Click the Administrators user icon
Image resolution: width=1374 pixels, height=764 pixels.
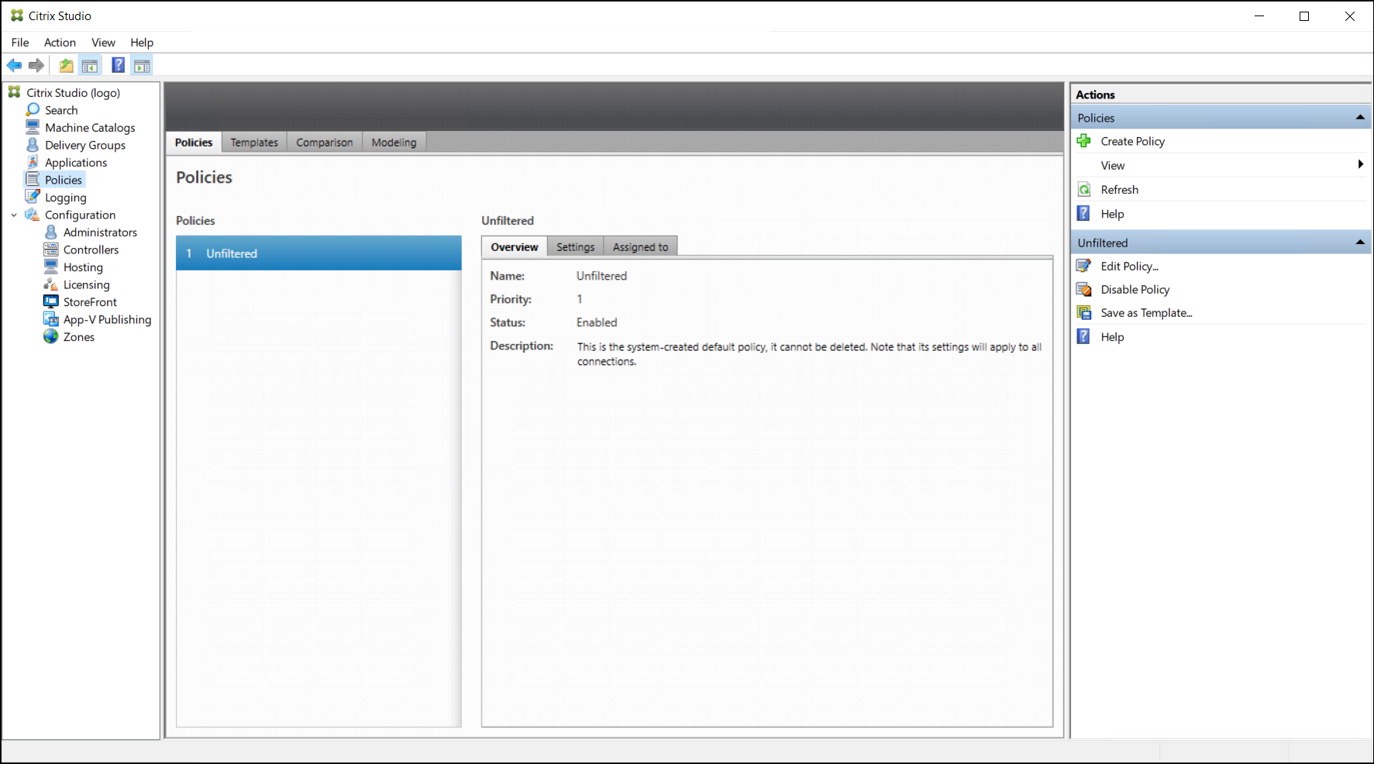coord(51,232)
